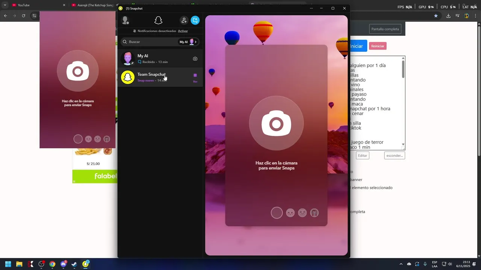
Task: Click 'juego de terror' text line
Action: pyautogui.click(x=366, y=142)
